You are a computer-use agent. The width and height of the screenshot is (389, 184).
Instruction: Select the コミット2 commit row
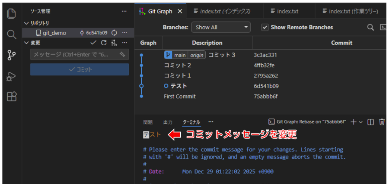177,65
